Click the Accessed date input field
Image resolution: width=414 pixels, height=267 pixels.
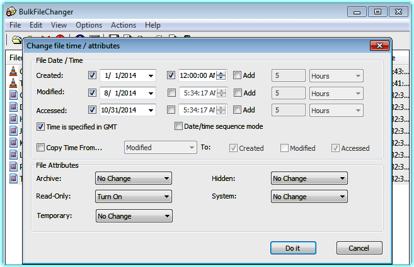coord(122,110)
